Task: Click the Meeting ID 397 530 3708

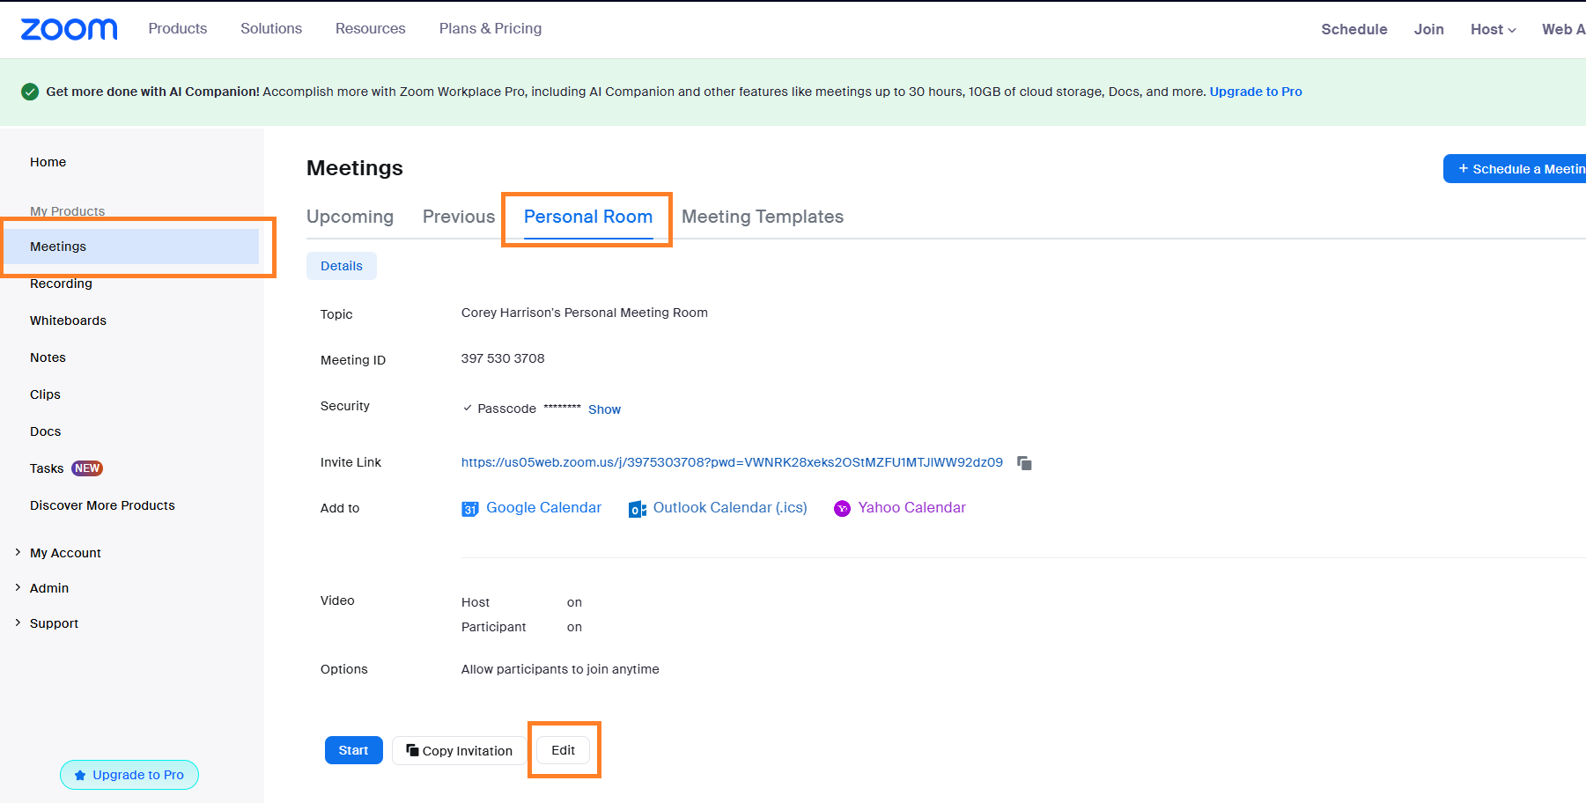Action: point(503,358)
